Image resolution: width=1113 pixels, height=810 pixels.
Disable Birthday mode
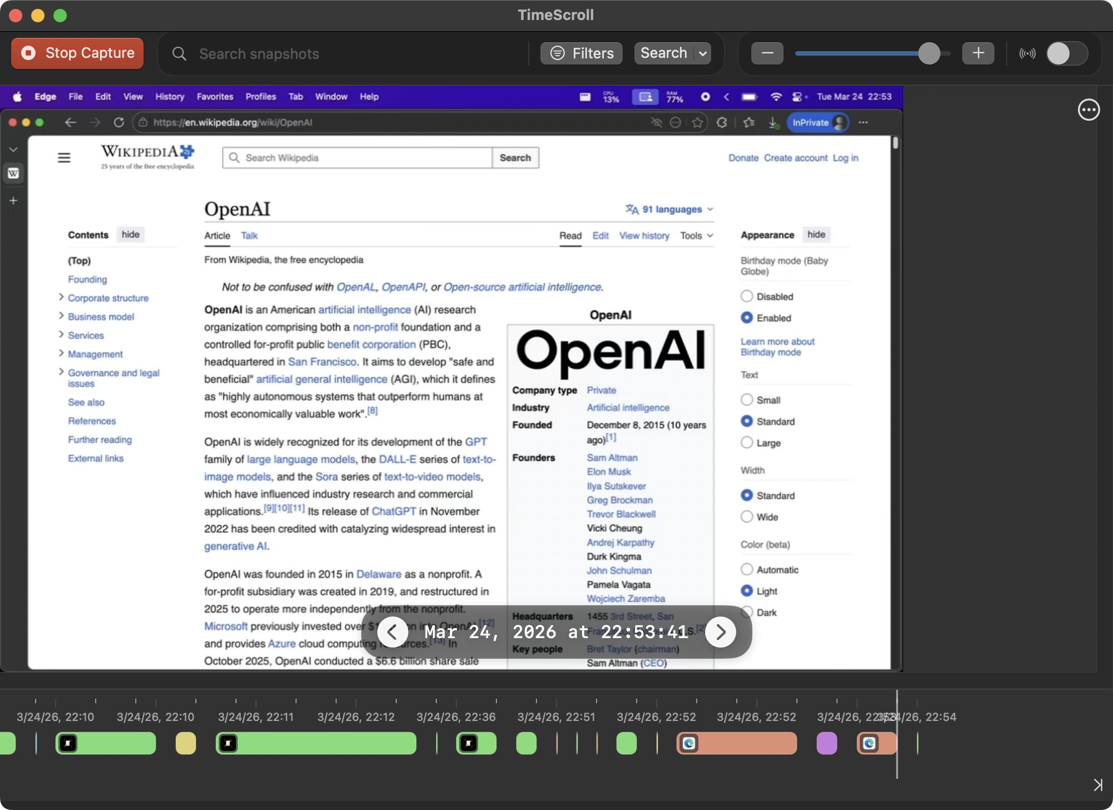pos(746,296)
